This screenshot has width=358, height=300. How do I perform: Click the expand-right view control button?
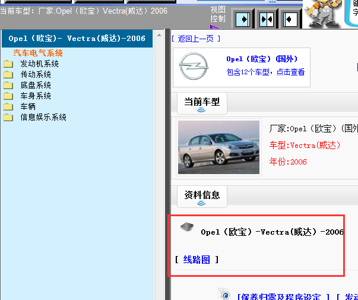(243, 20)
